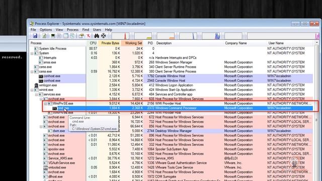The image size is (322, 181).
Task: Open the File menu
Action: 33,30
